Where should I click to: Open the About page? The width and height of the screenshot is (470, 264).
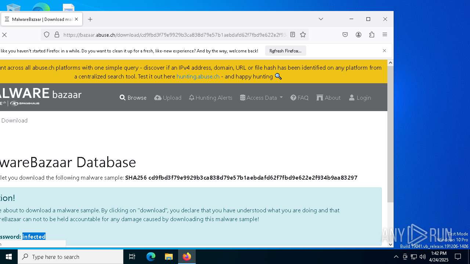pos(329,98)
